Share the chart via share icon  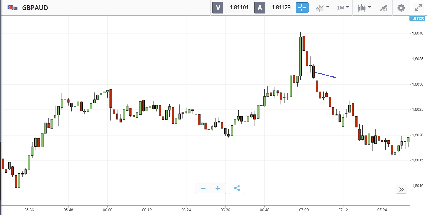click(x=237, y=188)
